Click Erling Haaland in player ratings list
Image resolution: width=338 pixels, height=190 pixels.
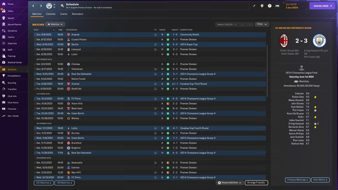(x=296, y=123)
